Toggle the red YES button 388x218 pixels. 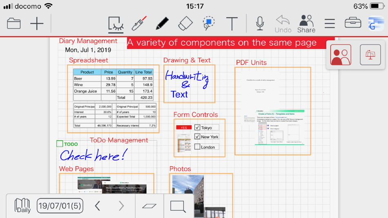[184, 127]
